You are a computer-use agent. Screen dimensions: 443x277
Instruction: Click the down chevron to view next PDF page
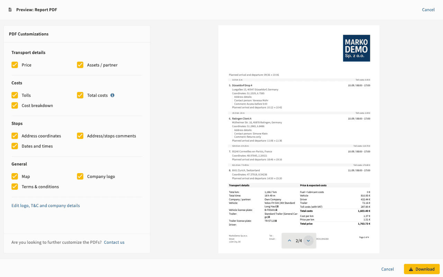pyautogui.click(x=308, y=240)
